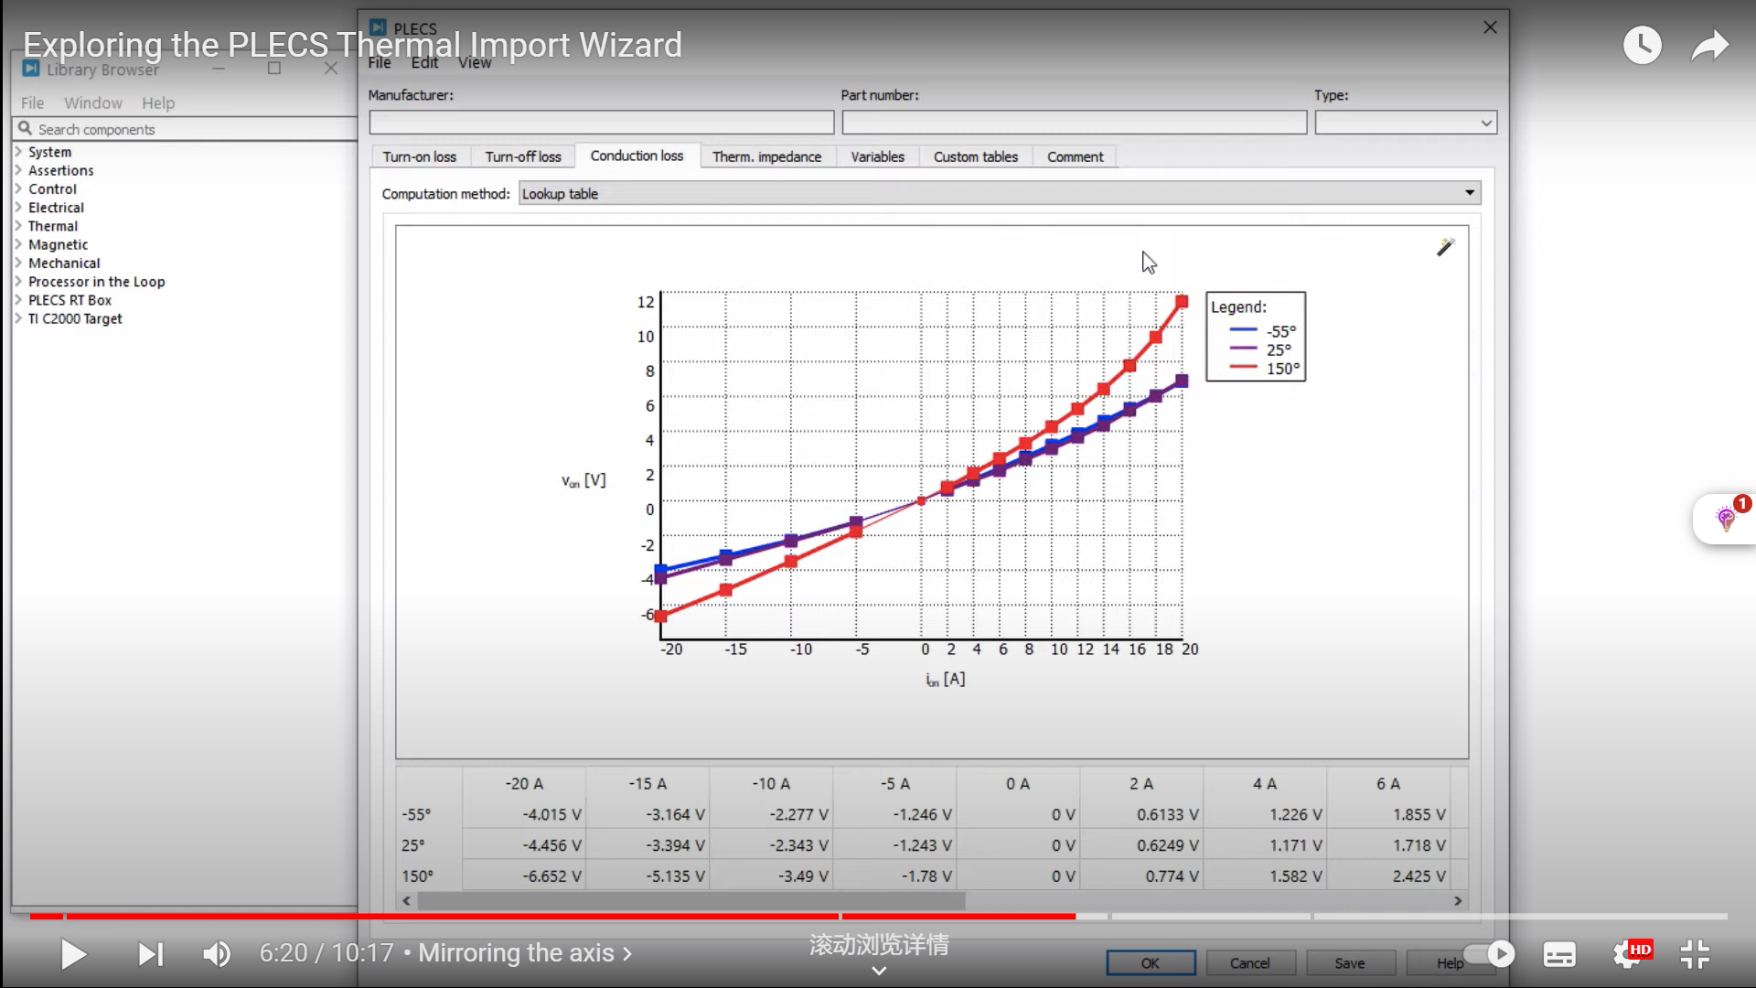Open the Watch Later clock icon
1756x988 pixels.
click(1642, 45)
